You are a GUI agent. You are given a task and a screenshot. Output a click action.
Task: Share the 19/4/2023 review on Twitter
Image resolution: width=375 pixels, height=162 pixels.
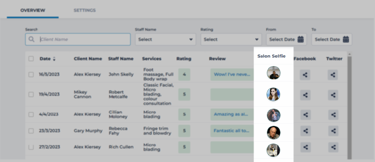(333, 95)
